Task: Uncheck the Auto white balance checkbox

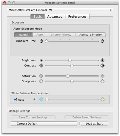Action: point(15,99)
